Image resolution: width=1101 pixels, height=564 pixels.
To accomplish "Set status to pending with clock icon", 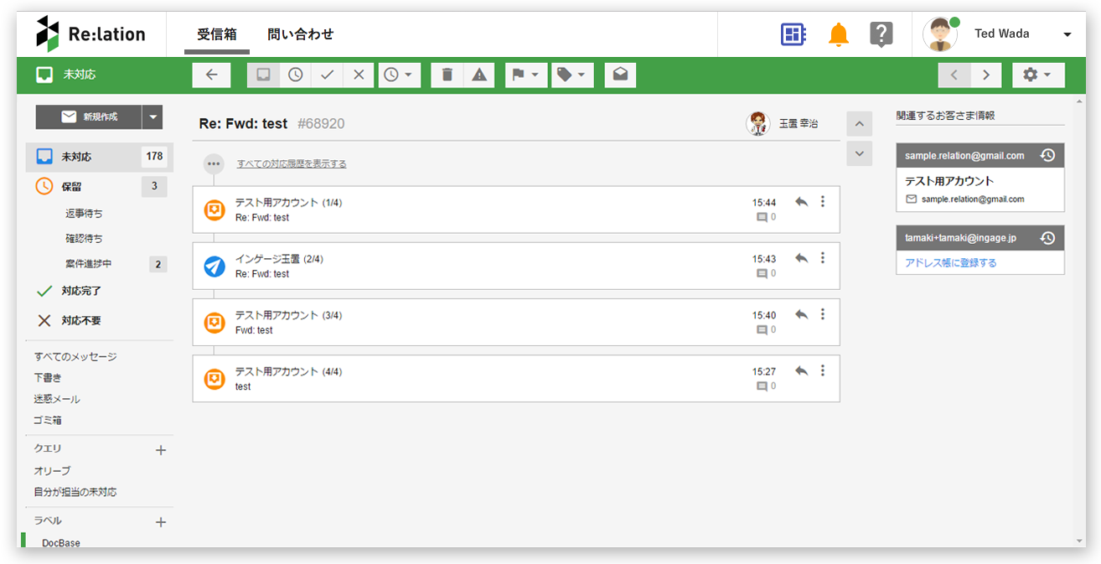I will 295,75.
